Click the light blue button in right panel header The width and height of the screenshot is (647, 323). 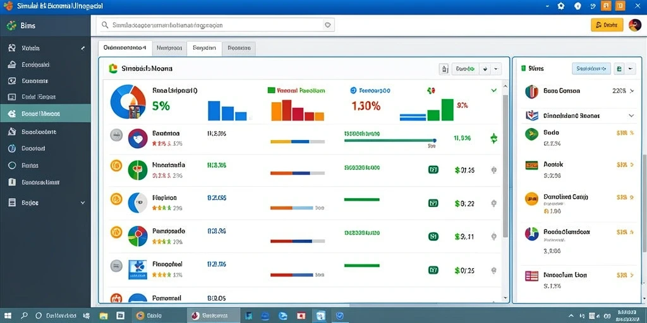click(x=591, y=68)
